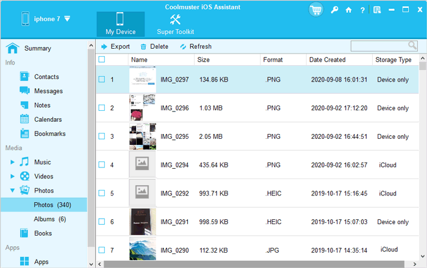Check the box for IMG_0294
The image size is (427, 268).
pyautogui.click(x=102, y=164)
